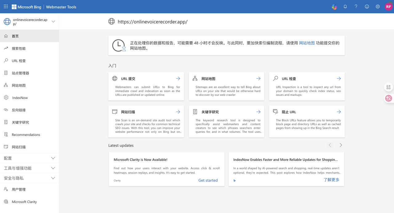Open IndexNow in the sidebar menu
Screen dimensions: 394x213
(20, 98)
